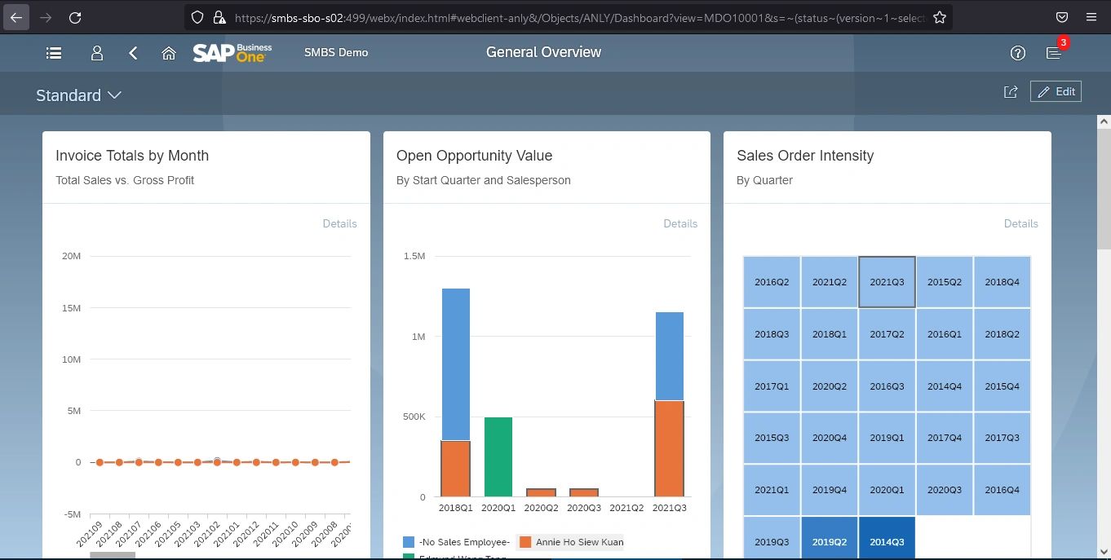
Task: Click the back chevron next to the profile icon
Action: point(133,52)
